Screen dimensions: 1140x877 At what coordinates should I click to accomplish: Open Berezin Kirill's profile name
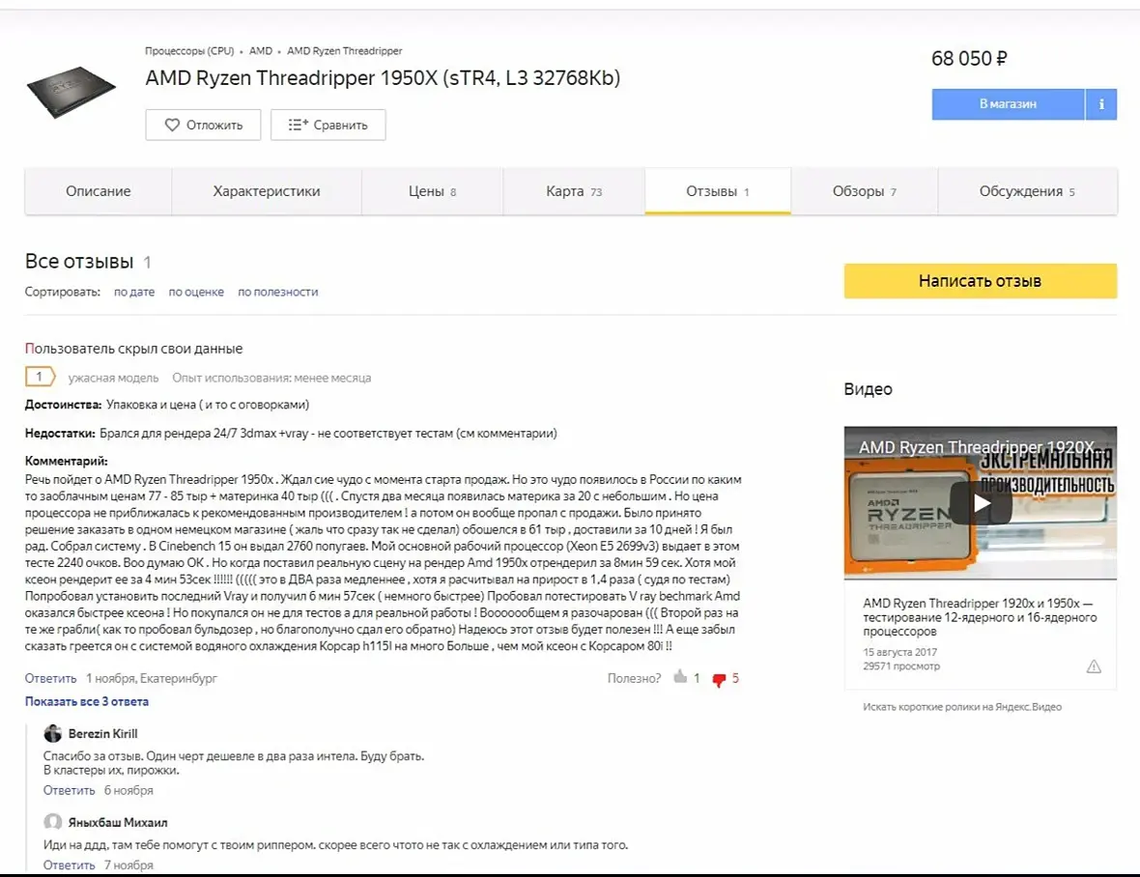coord(102,733)
